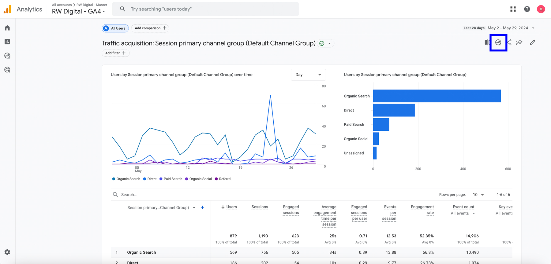Toggle Organic Search legend series

(x=126, y=179)
